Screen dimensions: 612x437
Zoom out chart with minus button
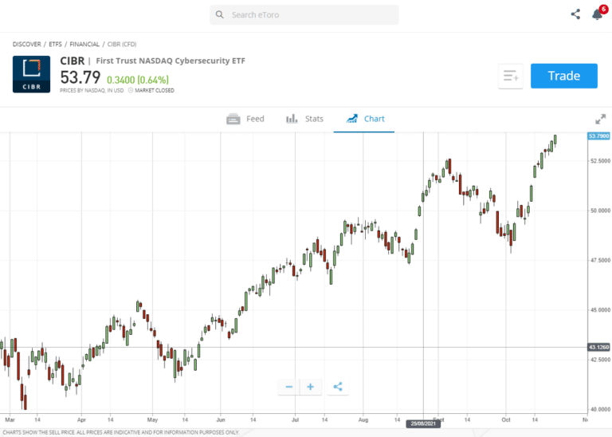288,387
